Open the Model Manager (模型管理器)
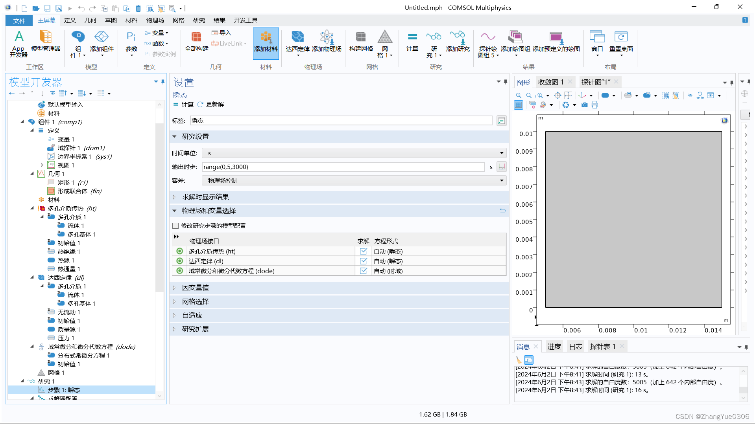 [x=46, y=41]
